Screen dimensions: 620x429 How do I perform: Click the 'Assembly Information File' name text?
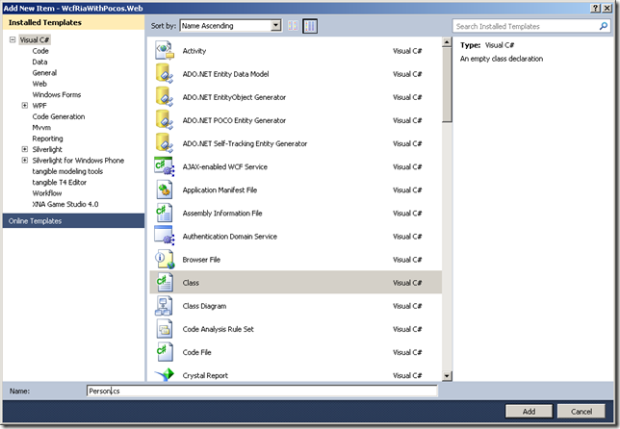222,214
